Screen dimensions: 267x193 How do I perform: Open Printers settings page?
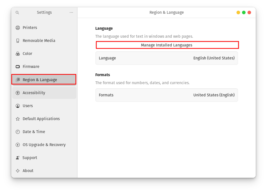44,28
